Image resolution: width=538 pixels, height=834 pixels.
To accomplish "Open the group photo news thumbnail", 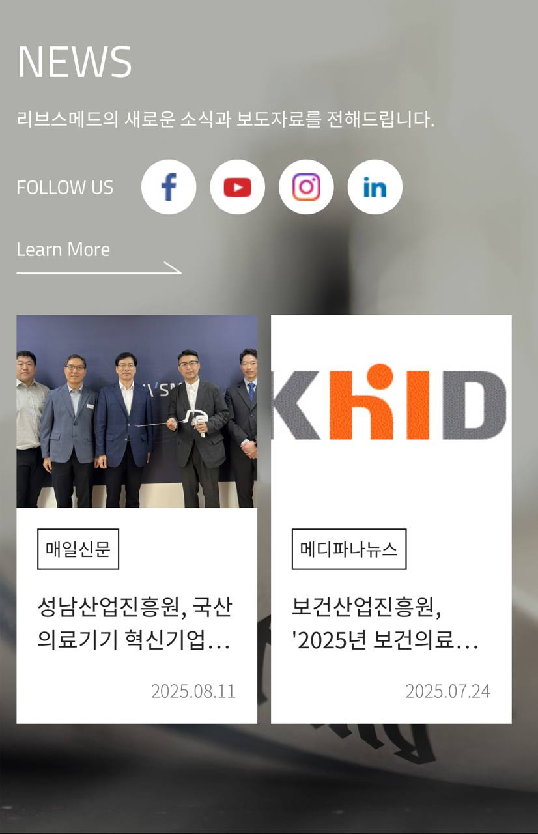I will coord(137,412).
